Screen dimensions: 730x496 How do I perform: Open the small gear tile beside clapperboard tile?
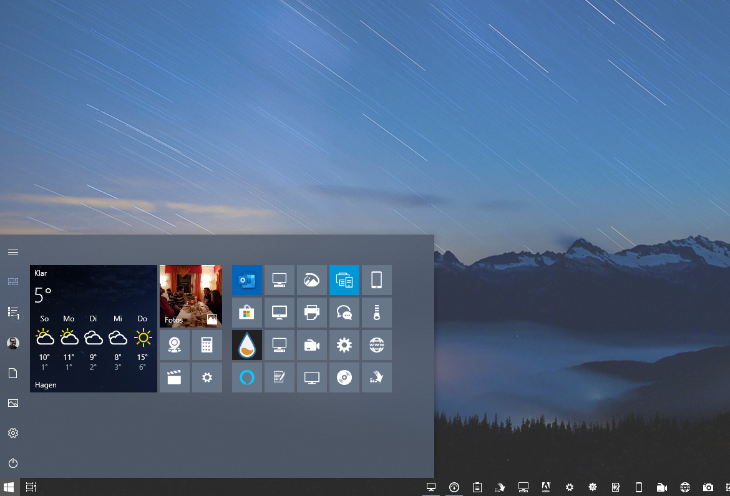click(x=207, y=377)
